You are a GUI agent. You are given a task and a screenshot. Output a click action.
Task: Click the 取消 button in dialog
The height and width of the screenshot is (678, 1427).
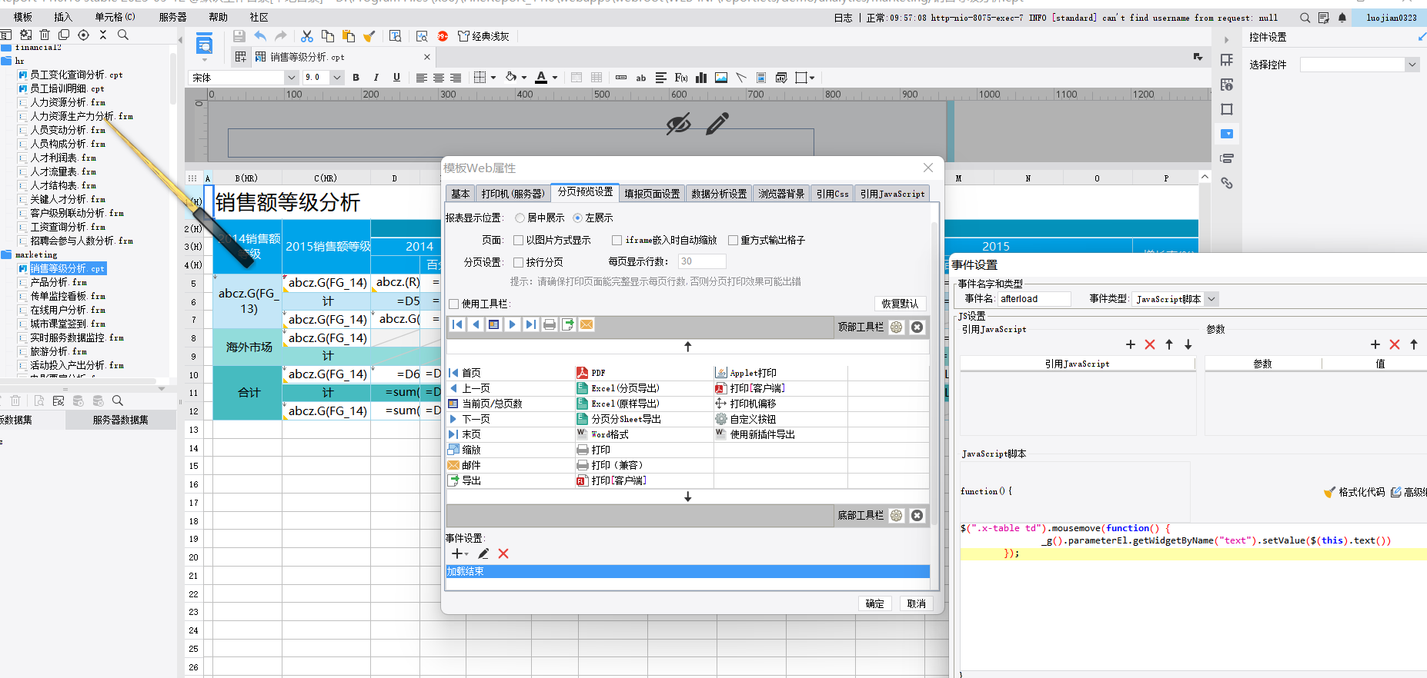(917, 603)
